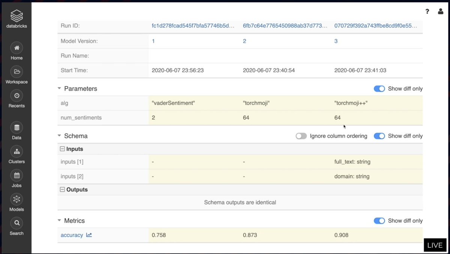The image size is (450, 254).
Task: Open Model Version 2
Action: point(244,41)
